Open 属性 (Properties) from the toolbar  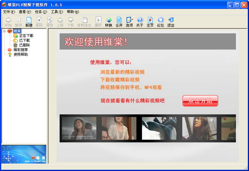pos(50,22)
